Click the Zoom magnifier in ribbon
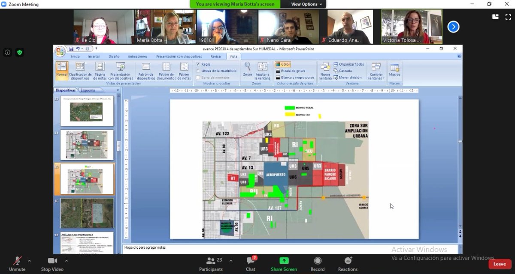The width and height of the screenshot is (515, 274). tap(248, 69)
